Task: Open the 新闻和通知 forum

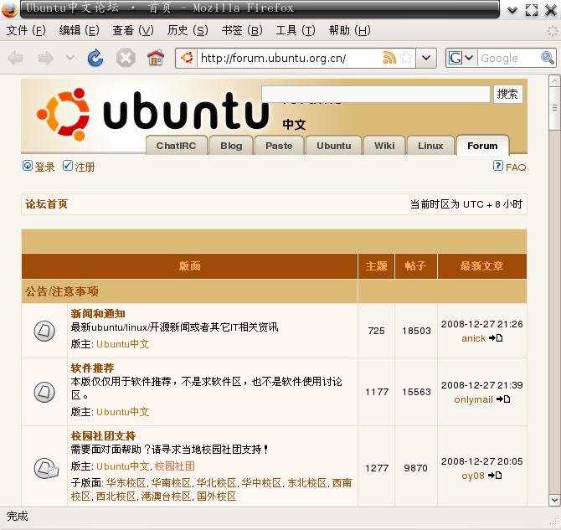Action: point(98,314)
